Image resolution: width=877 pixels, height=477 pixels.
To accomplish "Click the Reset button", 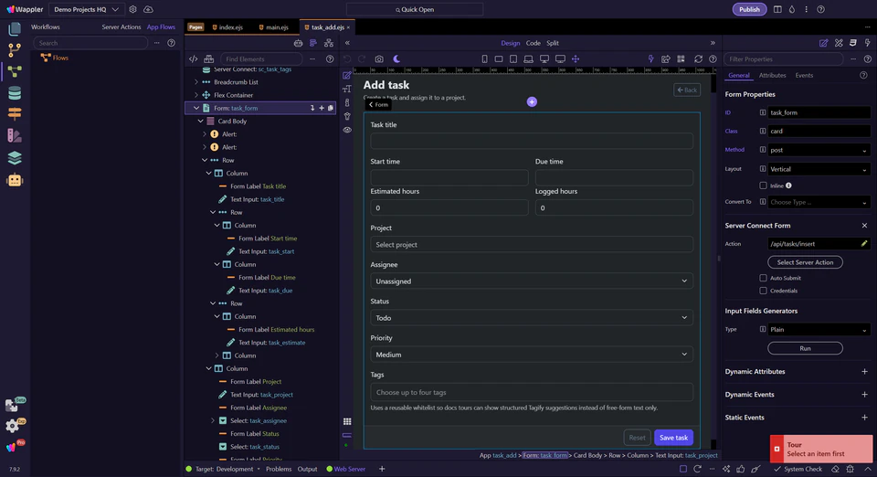I will pyautogui.click(x=637, y=438).
